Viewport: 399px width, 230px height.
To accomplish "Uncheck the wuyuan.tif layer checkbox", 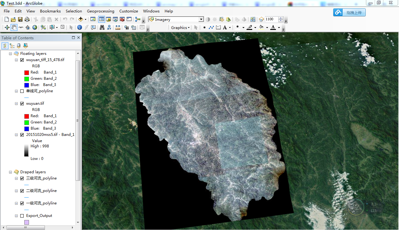I will click(x=22, y=103).
